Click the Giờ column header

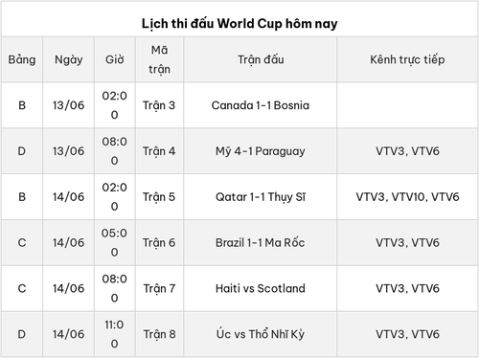pos(115,59)
